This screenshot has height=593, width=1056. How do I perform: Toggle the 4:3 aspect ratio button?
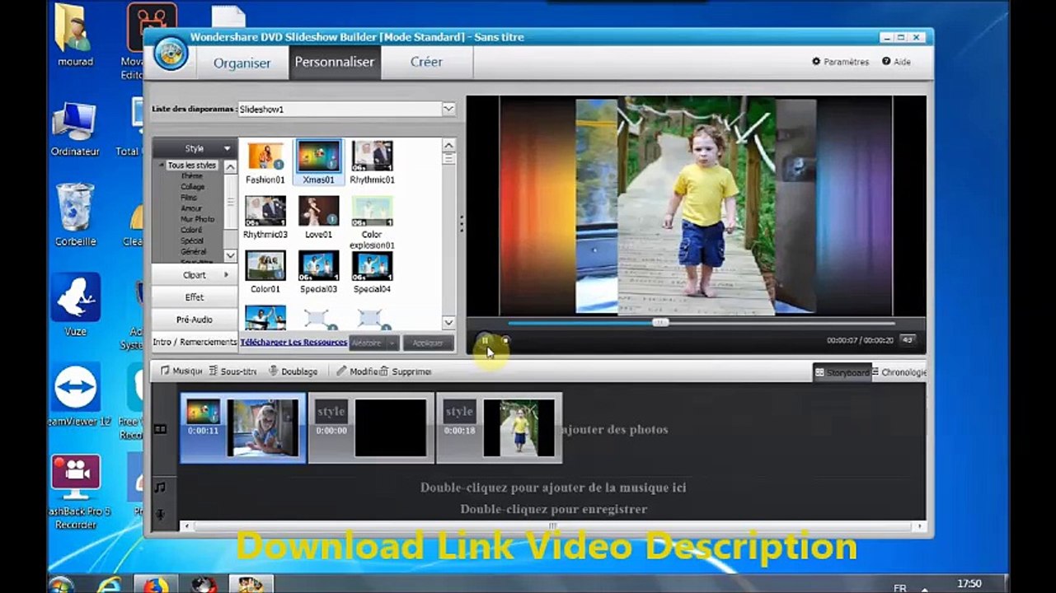(x=908, y=340)
